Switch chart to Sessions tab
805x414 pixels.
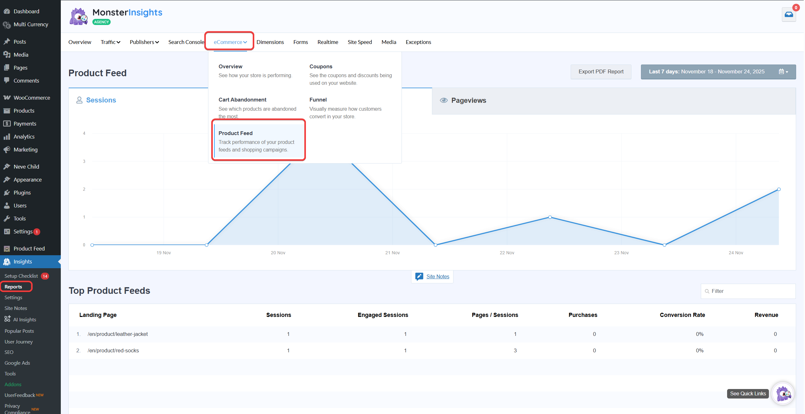pos(101,100)
